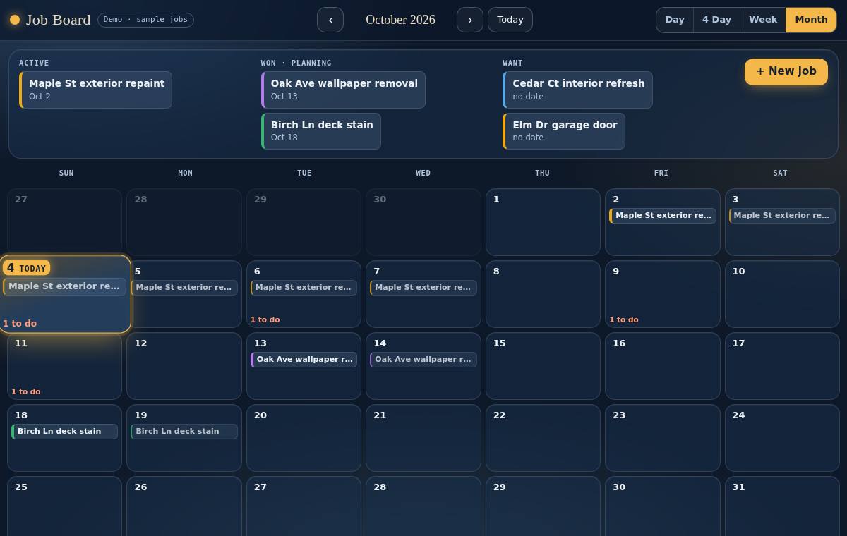Screen dimensions: 847x536
Task: Select the Month view tab
Action: tap(811, 20)
